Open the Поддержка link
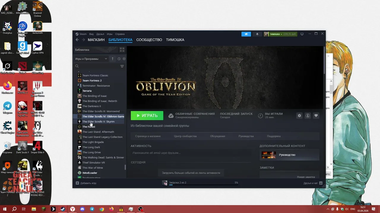This screenshot has height=213, width=380. tap(274, 136)
